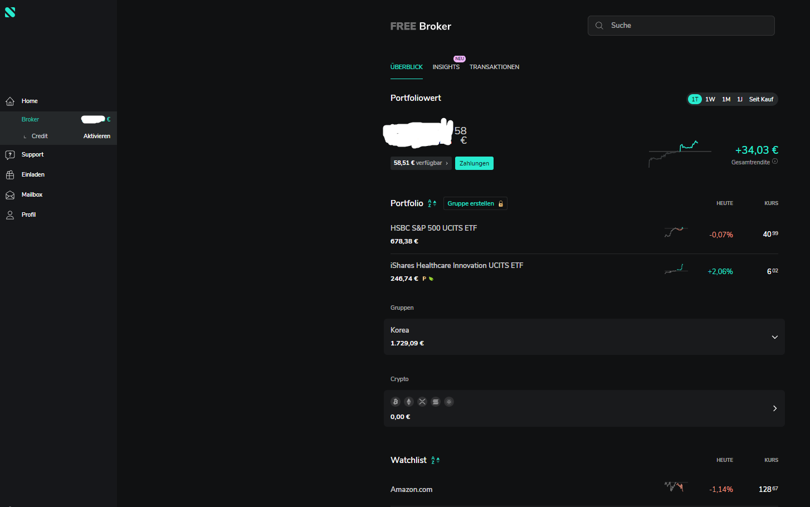Click the Support question mark icon
The width and height of the screenshot is (810, 507).
coord(10,155)
